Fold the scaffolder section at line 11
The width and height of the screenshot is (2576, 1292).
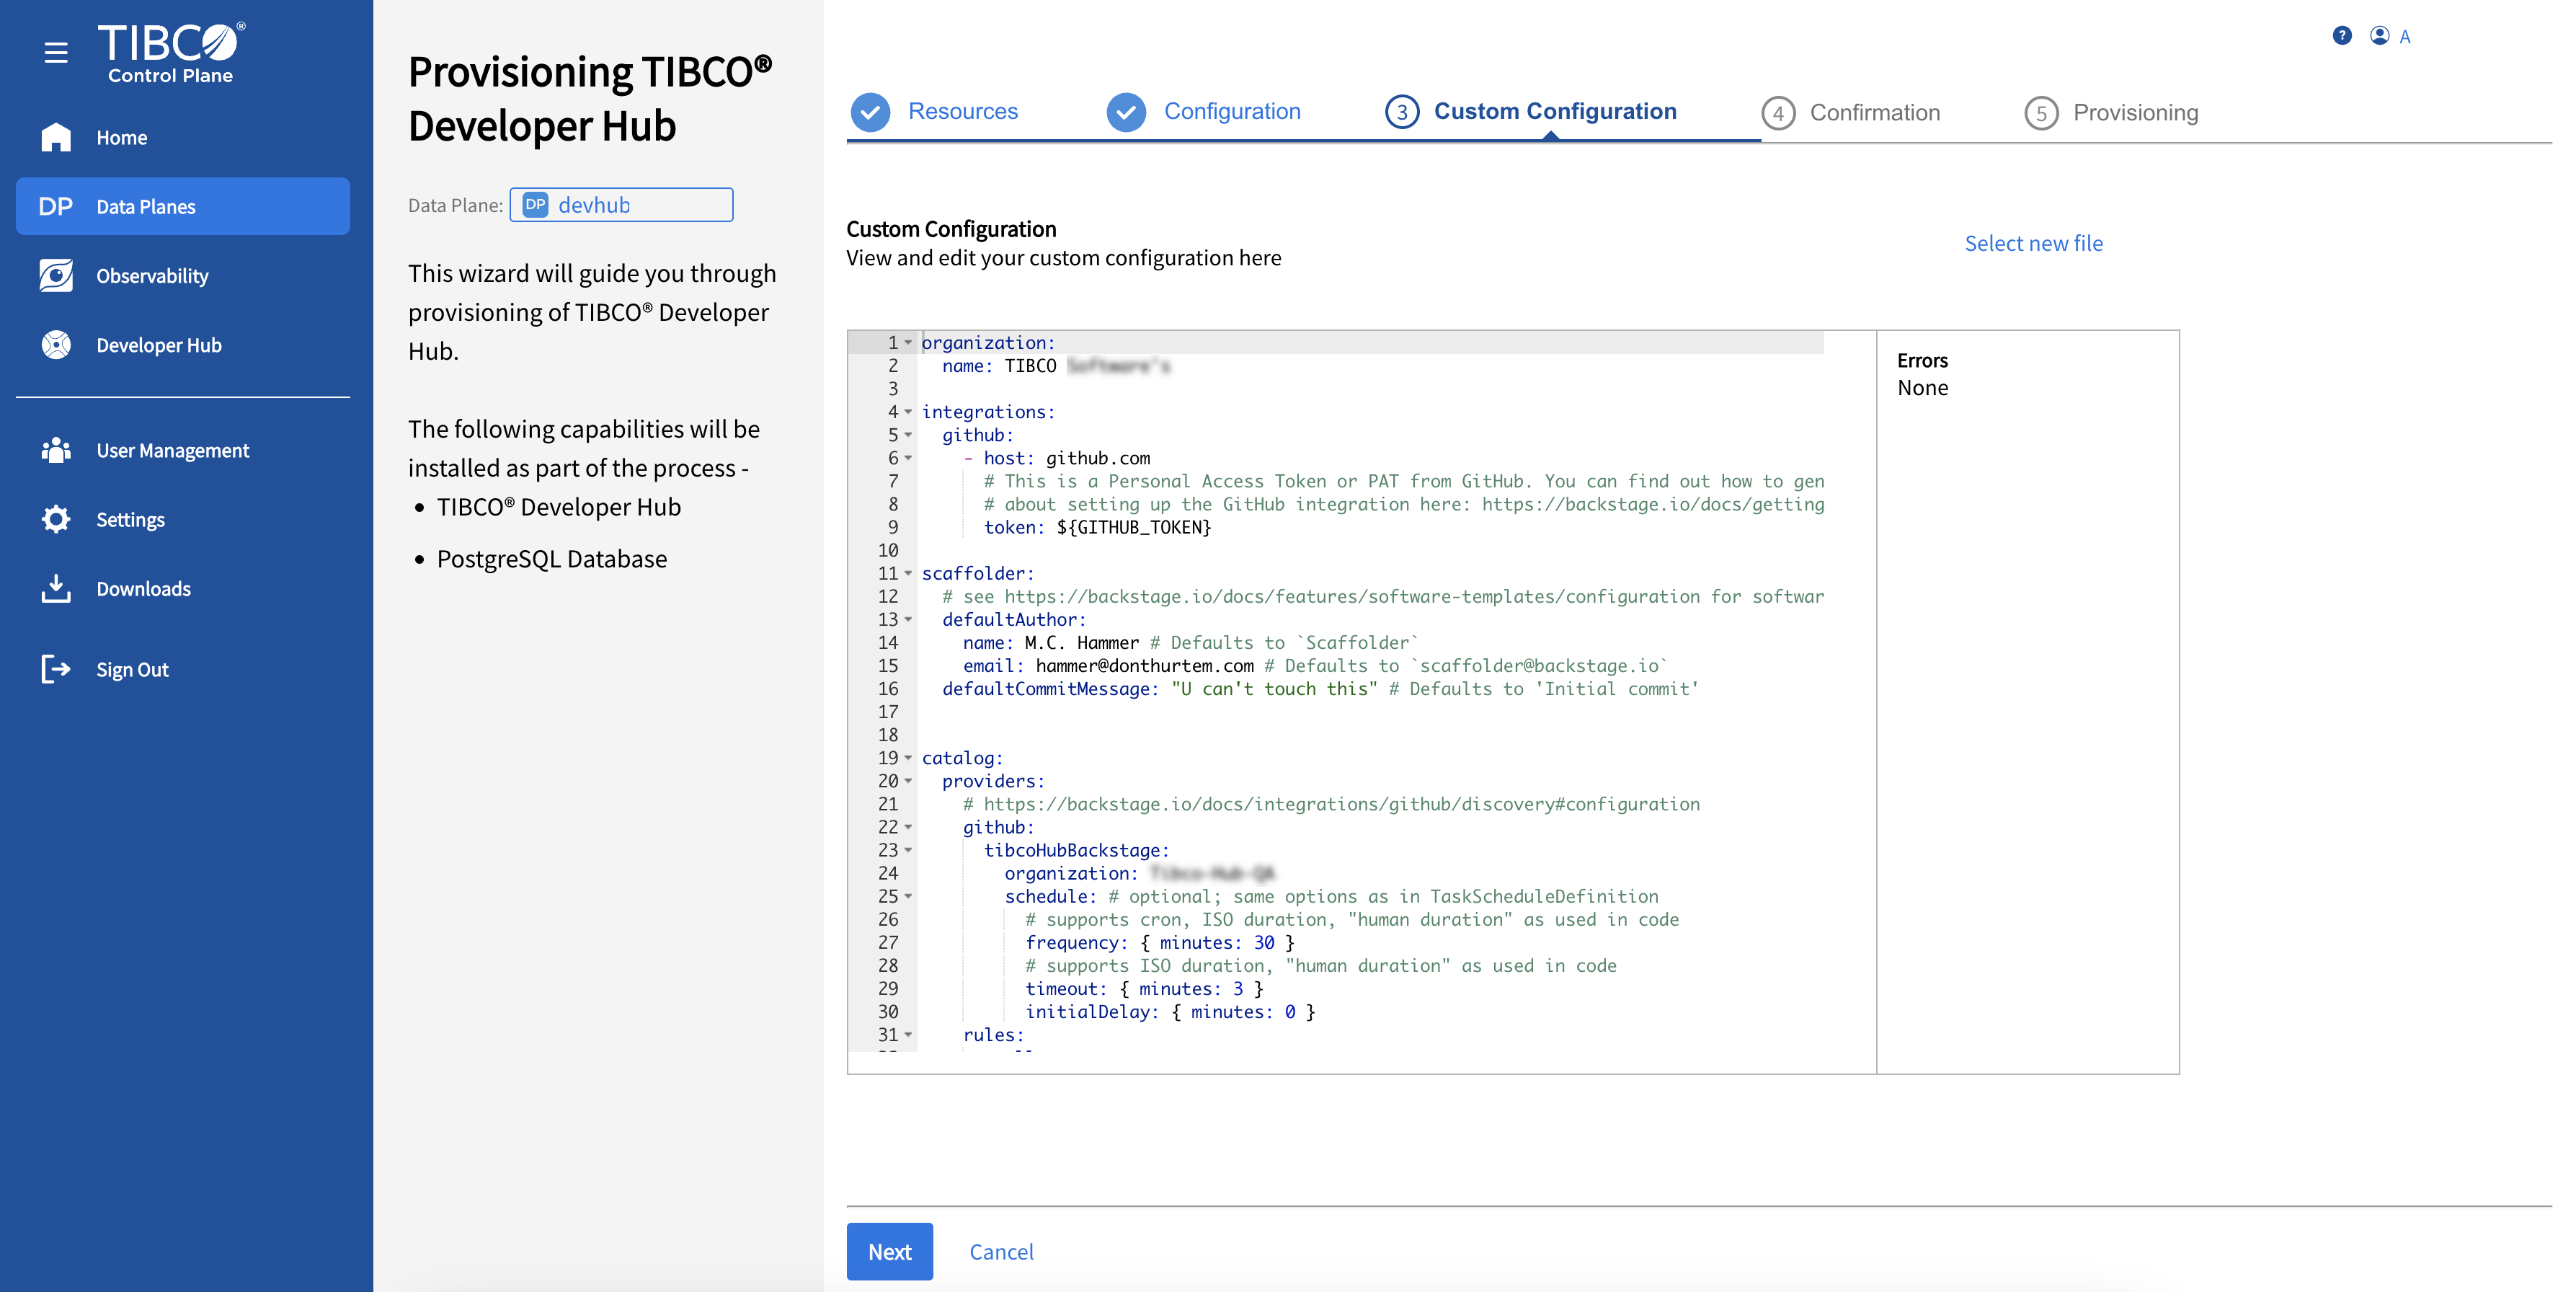(x=908, y=574)
